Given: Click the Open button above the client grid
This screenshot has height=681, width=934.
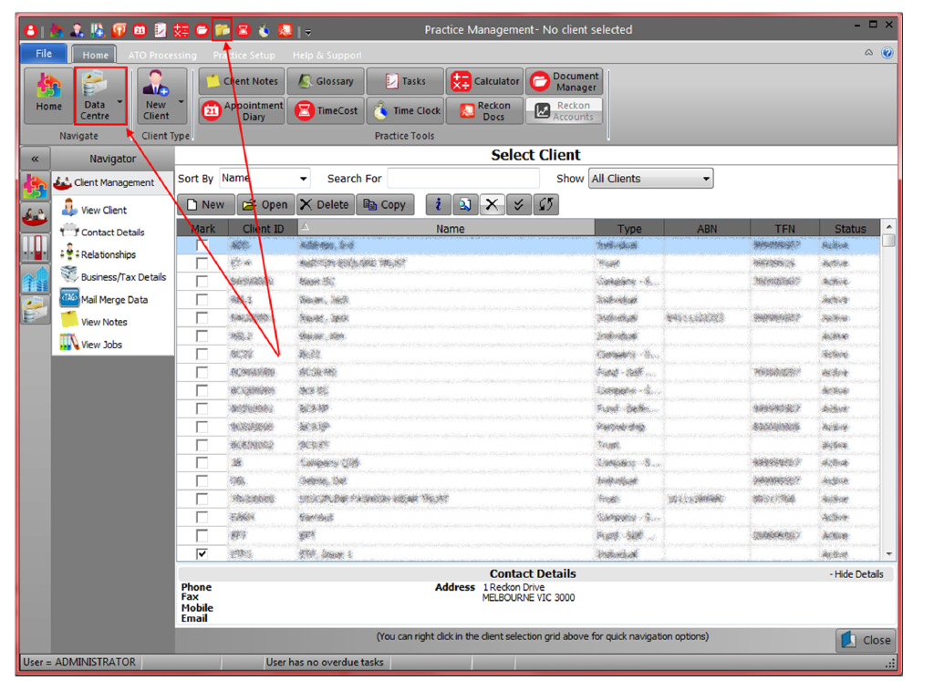Looking at the screenshot, I should pos(265,205).
